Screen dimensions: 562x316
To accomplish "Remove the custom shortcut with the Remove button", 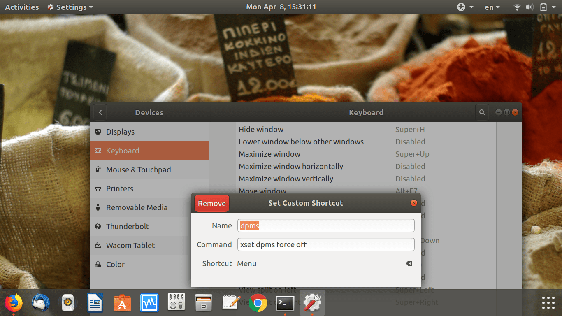I will [212, 203].
